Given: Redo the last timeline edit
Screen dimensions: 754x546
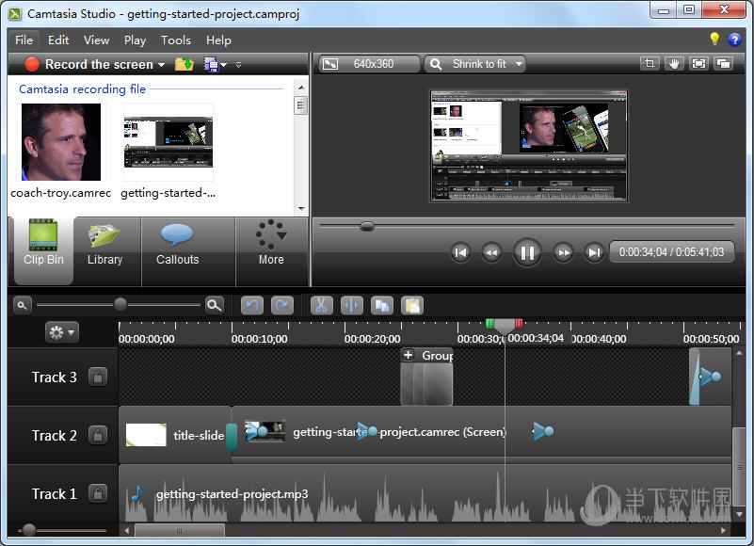Looking at the screenshot, I should [282, 305].
